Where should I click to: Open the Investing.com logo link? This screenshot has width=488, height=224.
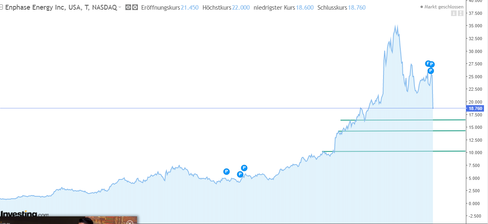25,214
